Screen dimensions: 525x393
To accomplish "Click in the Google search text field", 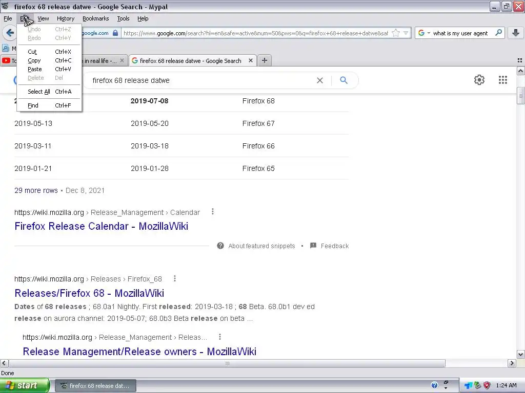I will 201,80.
